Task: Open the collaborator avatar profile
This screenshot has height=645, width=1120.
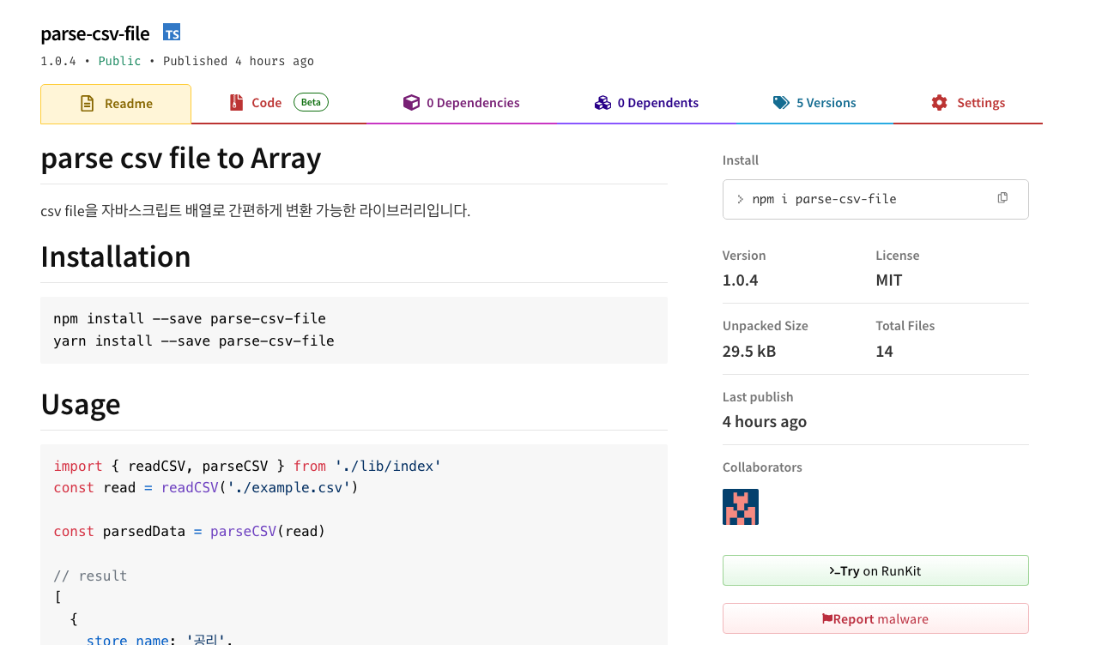Action: pyautogui.click(x=741, y=507)
